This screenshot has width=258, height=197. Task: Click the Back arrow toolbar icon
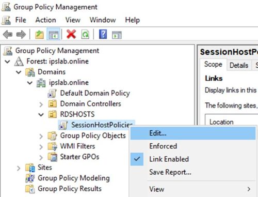8,35
